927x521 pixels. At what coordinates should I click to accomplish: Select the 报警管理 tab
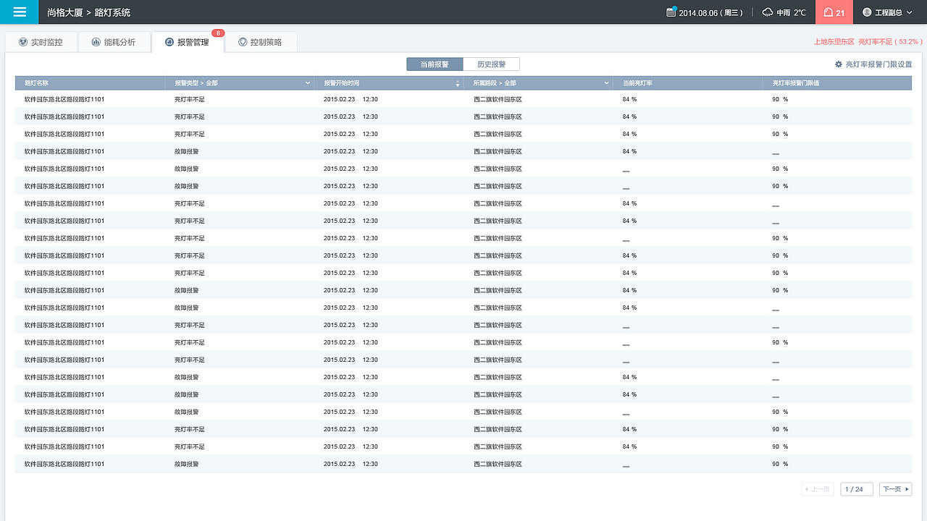188,42
